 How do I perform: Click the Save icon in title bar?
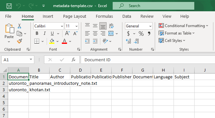point(9,6)
